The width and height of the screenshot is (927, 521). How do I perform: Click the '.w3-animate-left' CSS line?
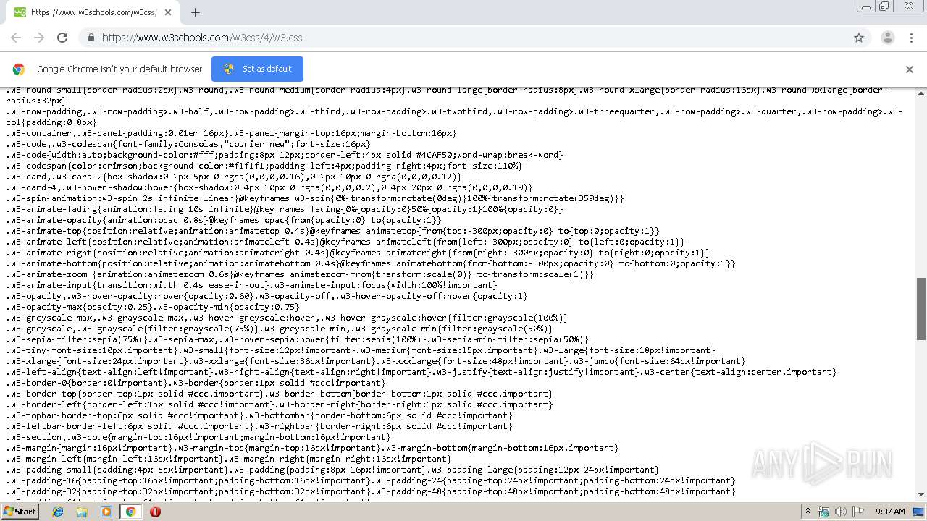pos(345,242)
